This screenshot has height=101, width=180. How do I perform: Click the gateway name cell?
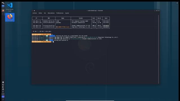58,23
